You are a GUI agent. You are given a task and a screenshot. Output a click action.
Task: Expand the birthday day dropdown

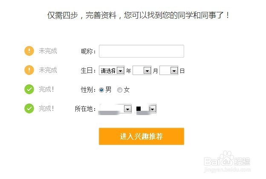[169, 71]
